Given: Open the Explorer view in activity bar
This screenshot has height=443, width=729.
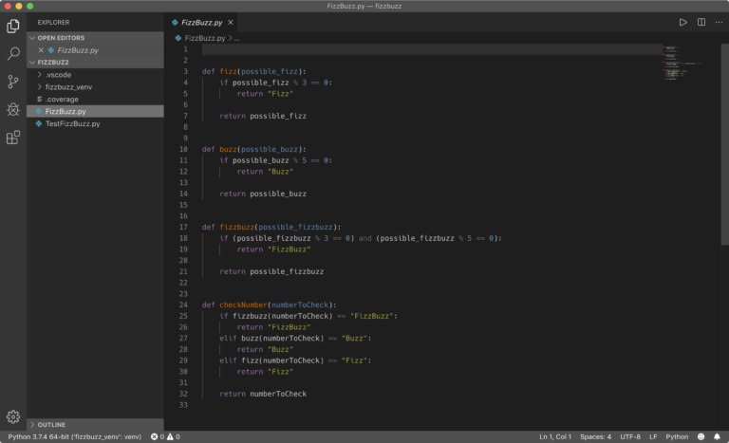Looking at the screenshot, I should coord(13,26).
